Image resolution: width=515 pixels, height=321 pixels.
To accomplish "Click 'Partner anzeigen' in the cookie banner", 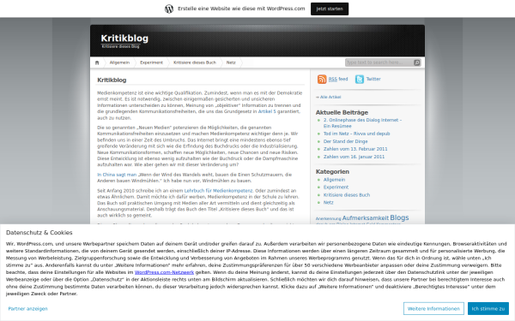I will click(x=28, y=309).
